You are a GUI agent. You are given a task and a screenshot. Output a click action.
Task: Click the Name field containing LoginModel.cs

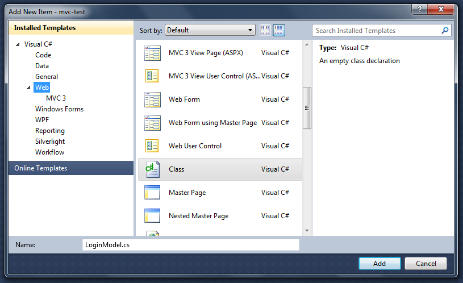coord(190,245)
